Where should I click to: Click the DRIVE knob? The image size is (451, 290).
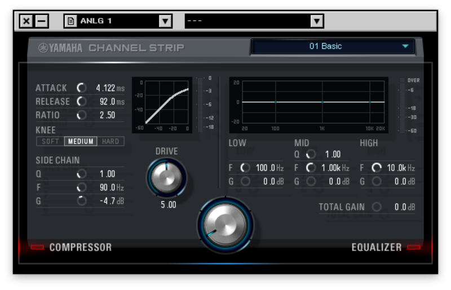click(x=166, y=177)
